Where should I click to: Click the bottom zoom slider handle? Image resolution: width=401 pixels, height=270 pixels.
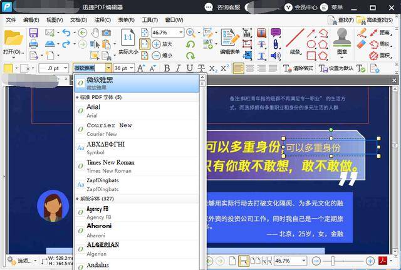(333, 261)
